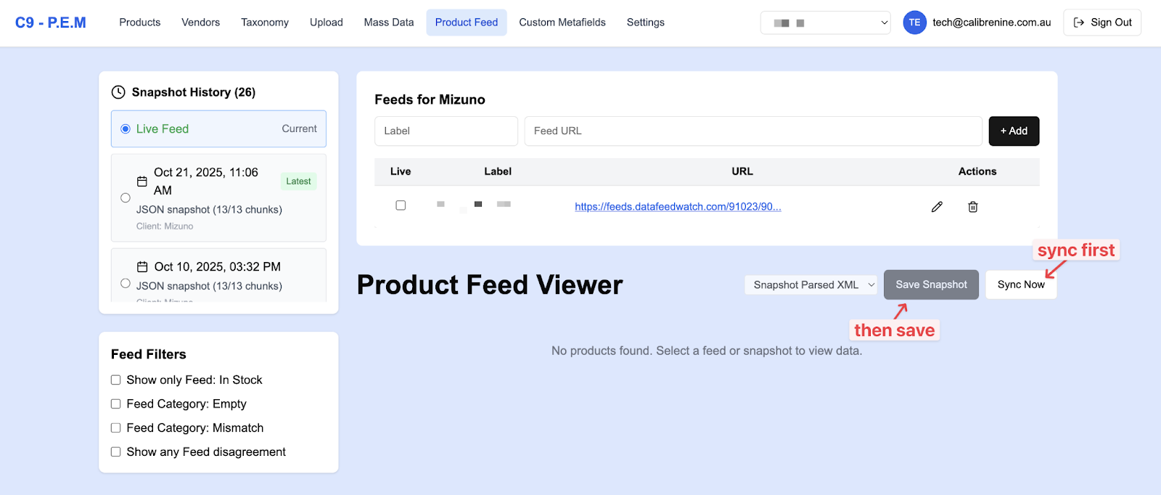Enable the Live checkbox for the feed row
The height and width of the screenshot is (495, 1161).
(401, 205)
